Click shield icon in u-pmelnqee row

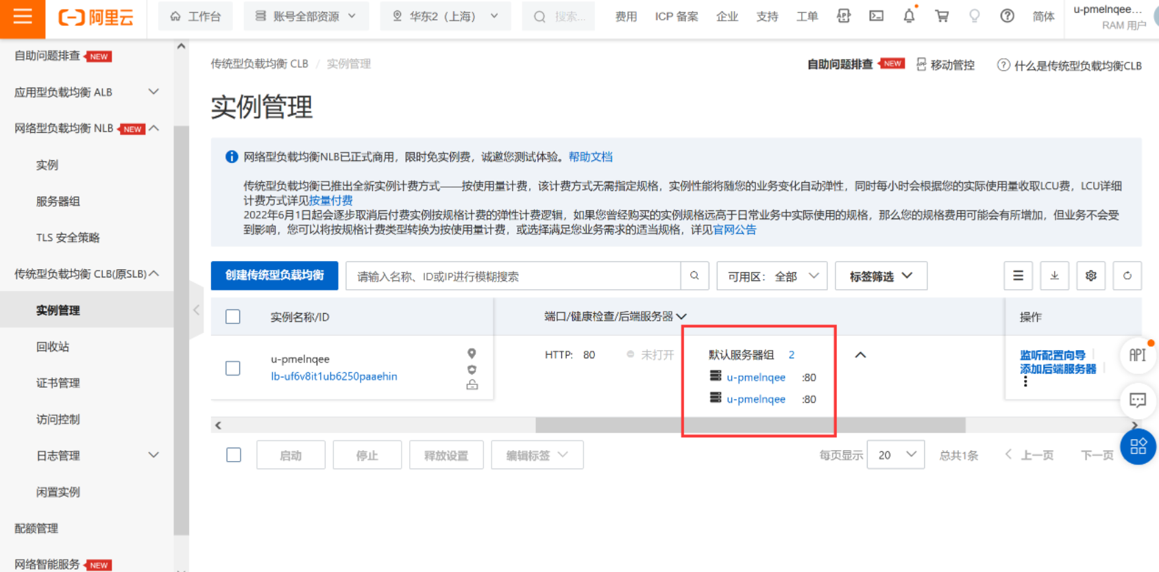coord(472,369)
